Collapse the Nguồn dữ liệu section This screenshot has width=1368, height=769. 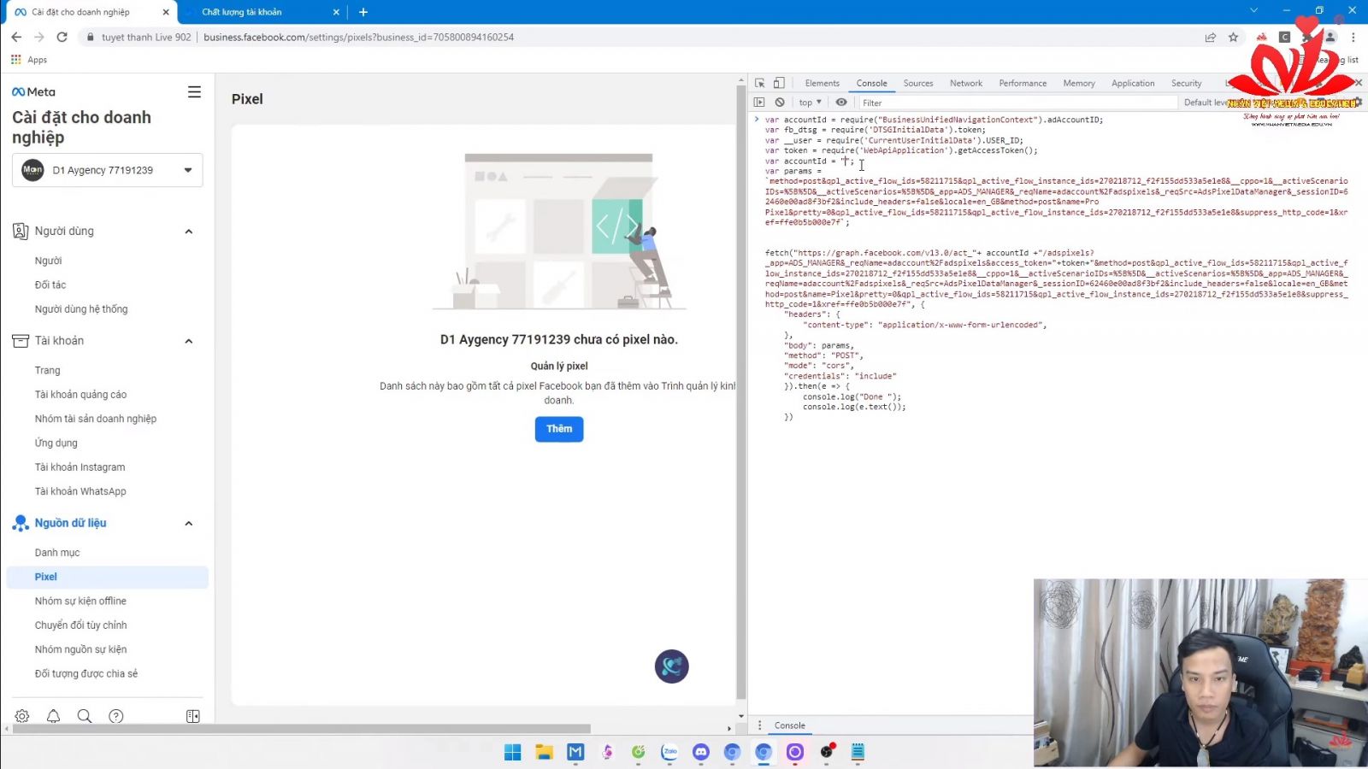[189, 523]
